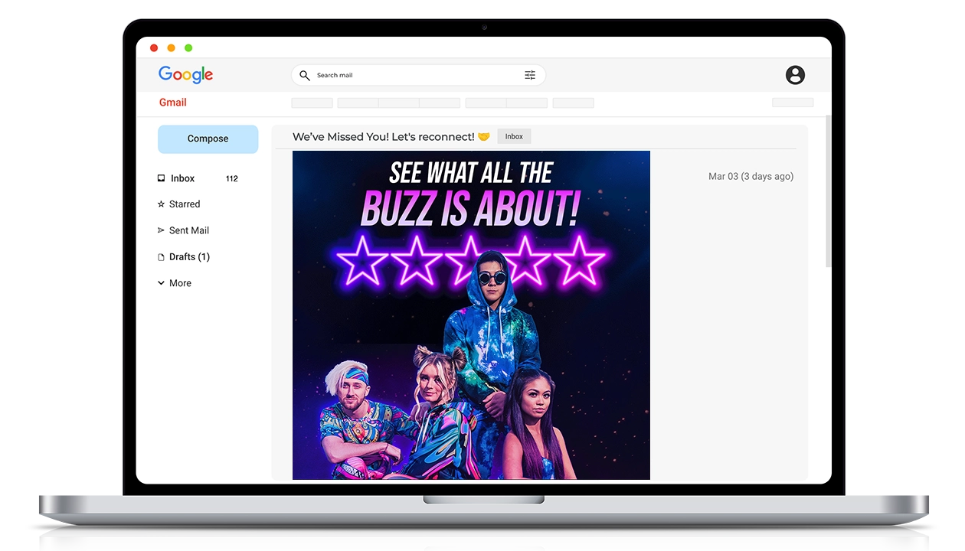Type in the Search mail field

(414, 75)
